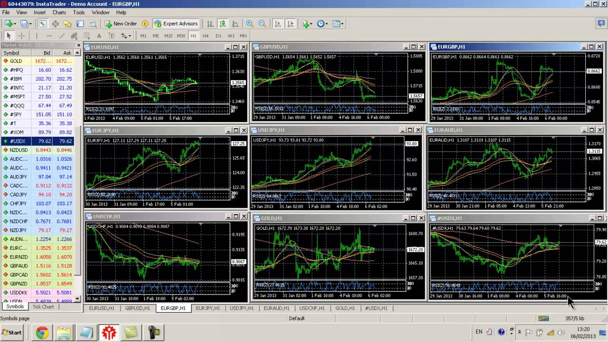Switch to the USDJPY,H1 chart tab
Viewport: 608px width, 342px height.
tap(242, 308)
